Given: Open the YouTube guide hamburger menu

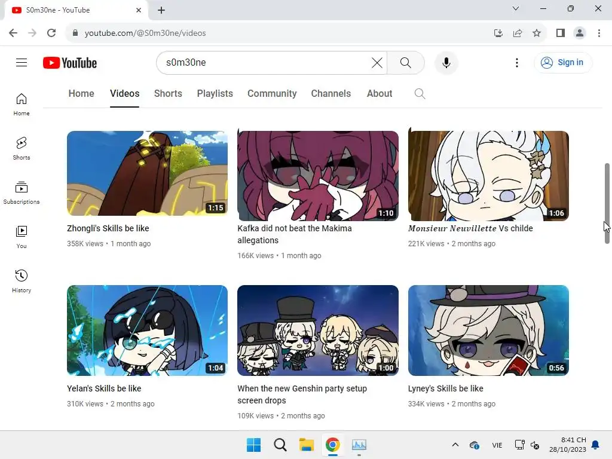Looking at the screenshot, I should [22, 62].
